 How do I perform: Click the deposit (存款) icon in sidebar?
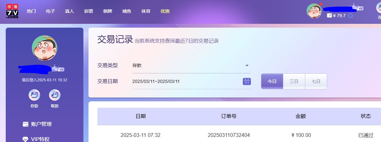[x=34, y=95]
